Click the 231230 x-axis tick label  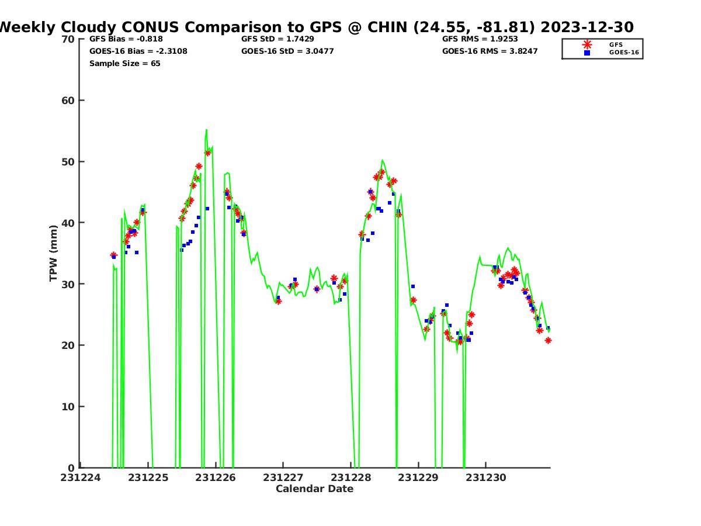(486, 477)
